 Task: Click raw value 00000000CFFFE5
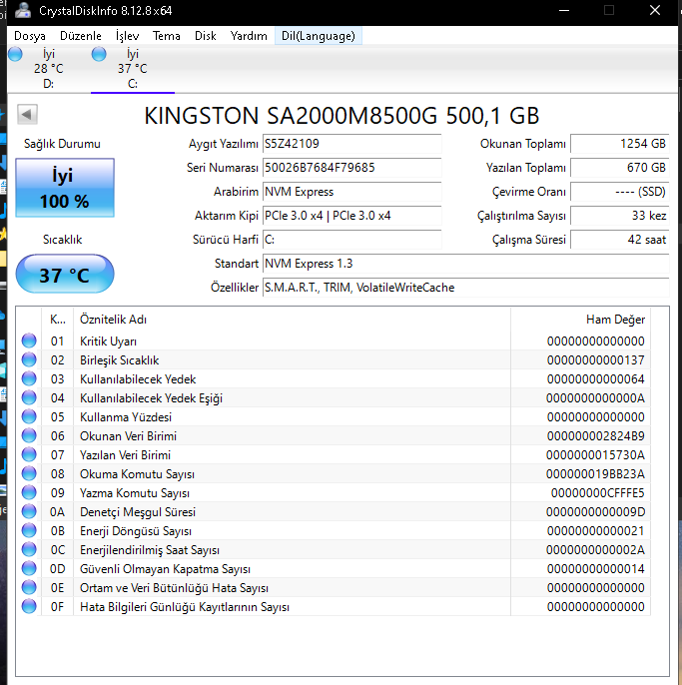click(598, 493)
